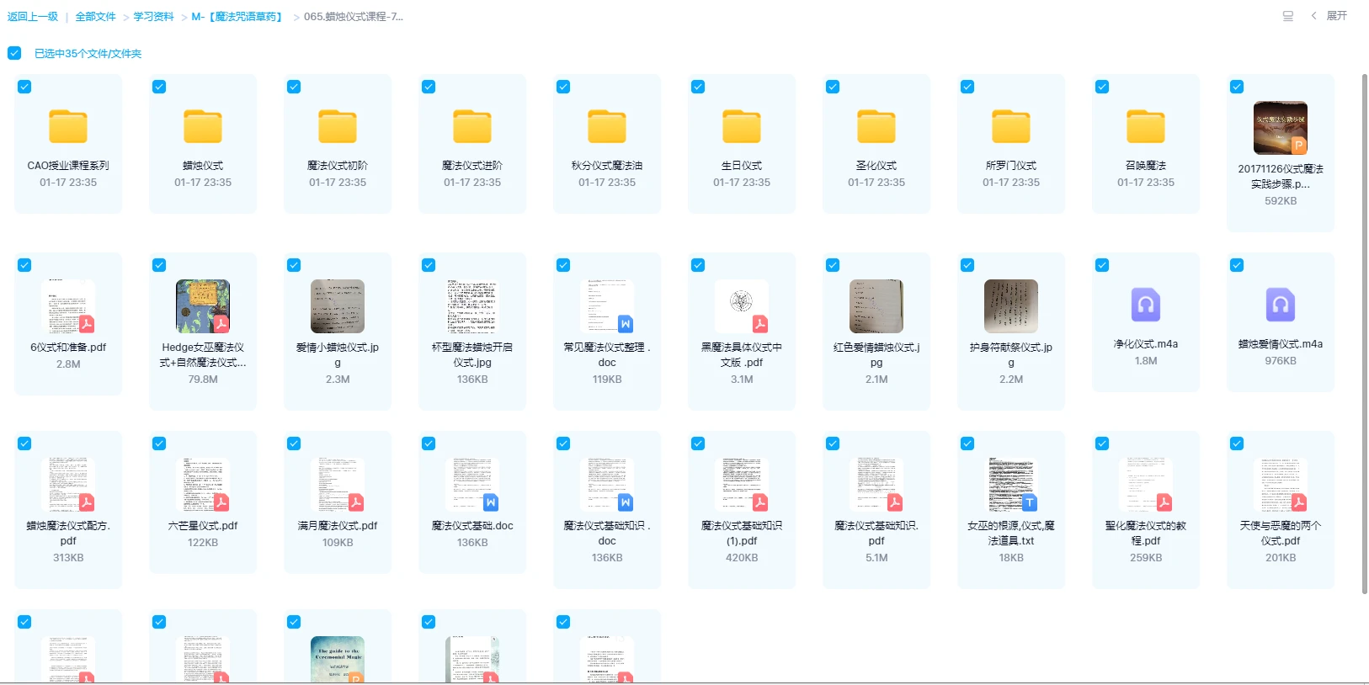Open the 六芒星仪式.pdf file icon
The height and width of the screenshot is (685, 1369).
(203, 485)
